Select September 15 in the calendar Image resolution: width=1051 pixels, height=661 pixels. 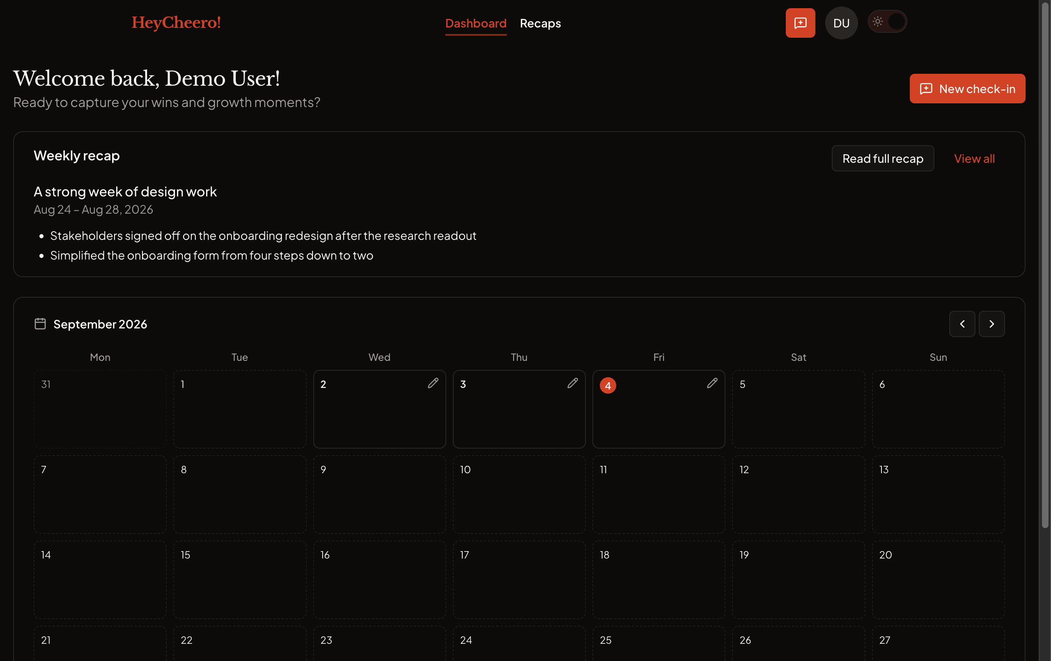pyautogui.click(x=240, y=580)
